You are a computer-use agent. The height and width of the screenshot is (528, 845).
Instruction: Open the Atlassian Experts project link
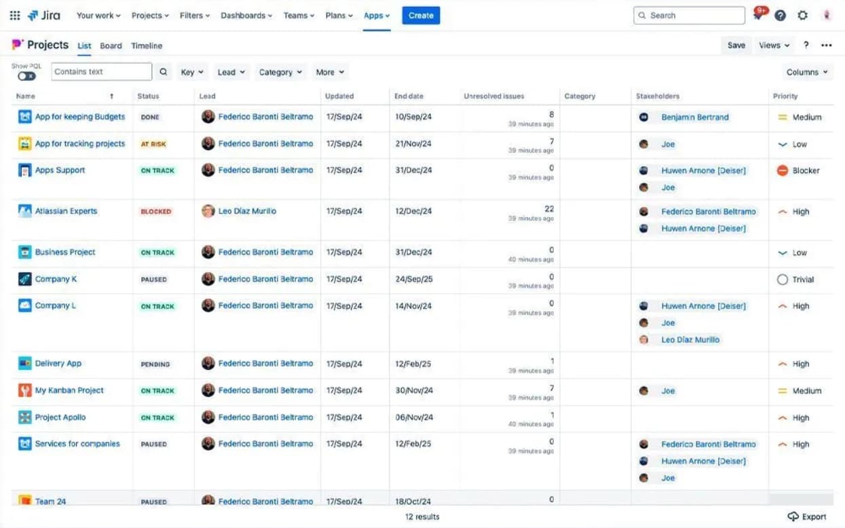pos(66,211)
